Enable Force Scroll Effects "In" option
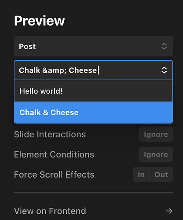This screenshot has height=220, width=183. [141, 175]
